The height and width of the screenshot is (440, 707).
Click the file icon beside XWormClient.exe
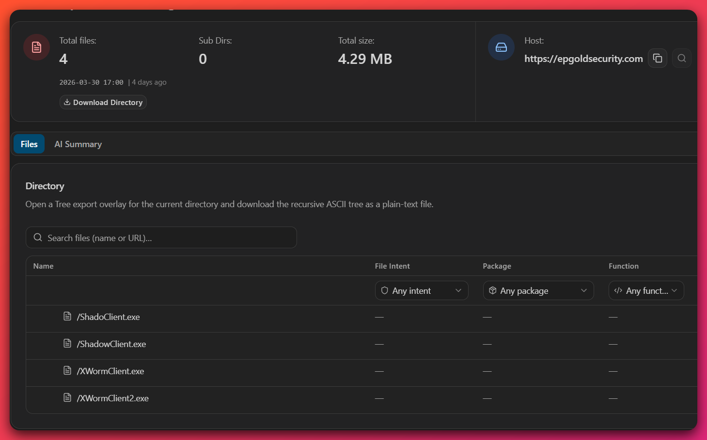(67, 371)
